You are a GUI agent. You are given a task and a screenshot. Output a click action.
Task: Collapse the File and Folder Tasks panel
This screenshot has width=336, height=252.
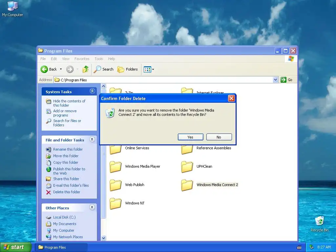click(x=92, y=139)
